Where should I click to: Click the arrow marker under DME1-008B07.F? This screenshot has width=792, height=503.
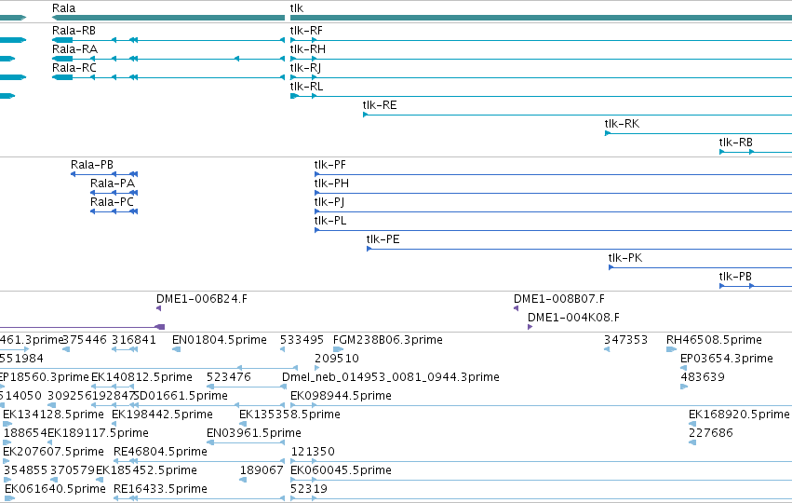pos(517,308)
